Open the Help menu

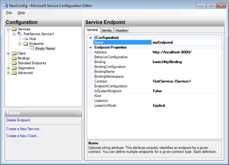[x=21, y=13]
